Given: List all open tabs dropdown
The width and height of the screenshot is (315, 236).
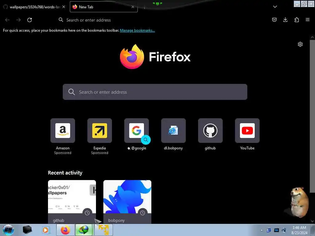Looking at the screenshot, I should pyautogui.click(x=275, y=7).
